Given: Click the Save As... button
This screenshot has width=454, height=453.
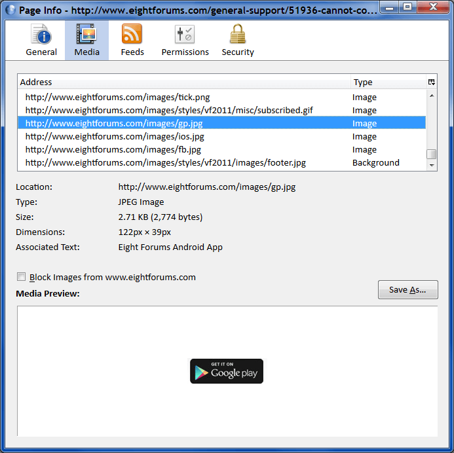Looking at the screenshot, I should tap(407, 289).
